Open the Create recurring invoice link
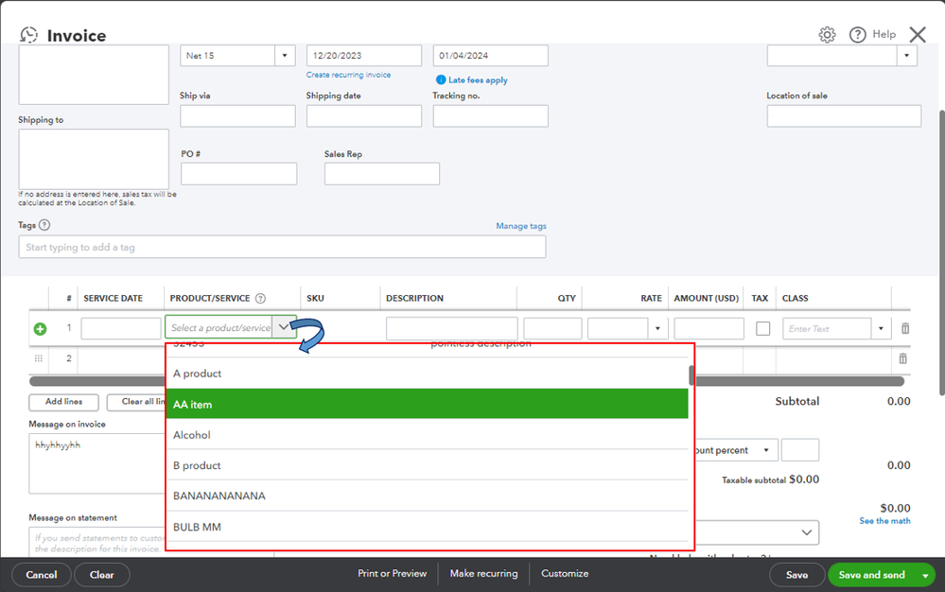The width and height of the screenshot is (945, 592). tap(348, 75)
